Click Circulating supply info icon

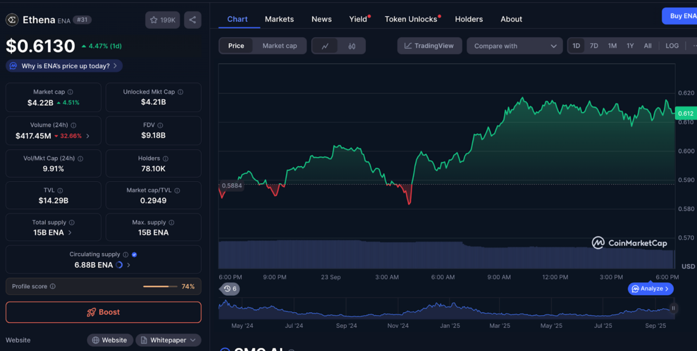pos(125,254)
